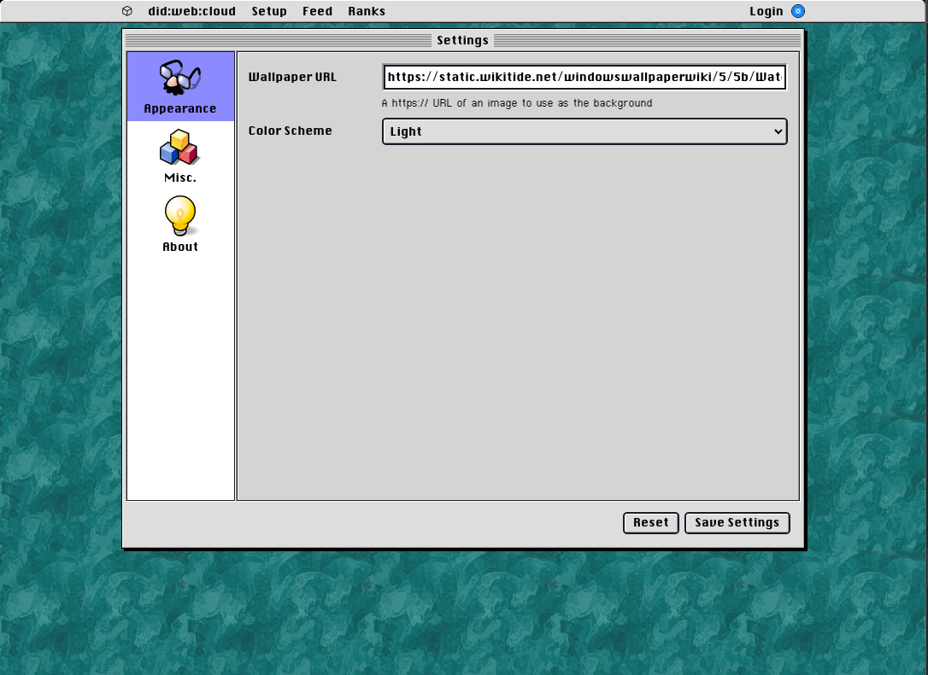This screenshot has width=928, height=675.
Task: Click the "Misc." text label in the sidebar
Action: pos(180,178)
